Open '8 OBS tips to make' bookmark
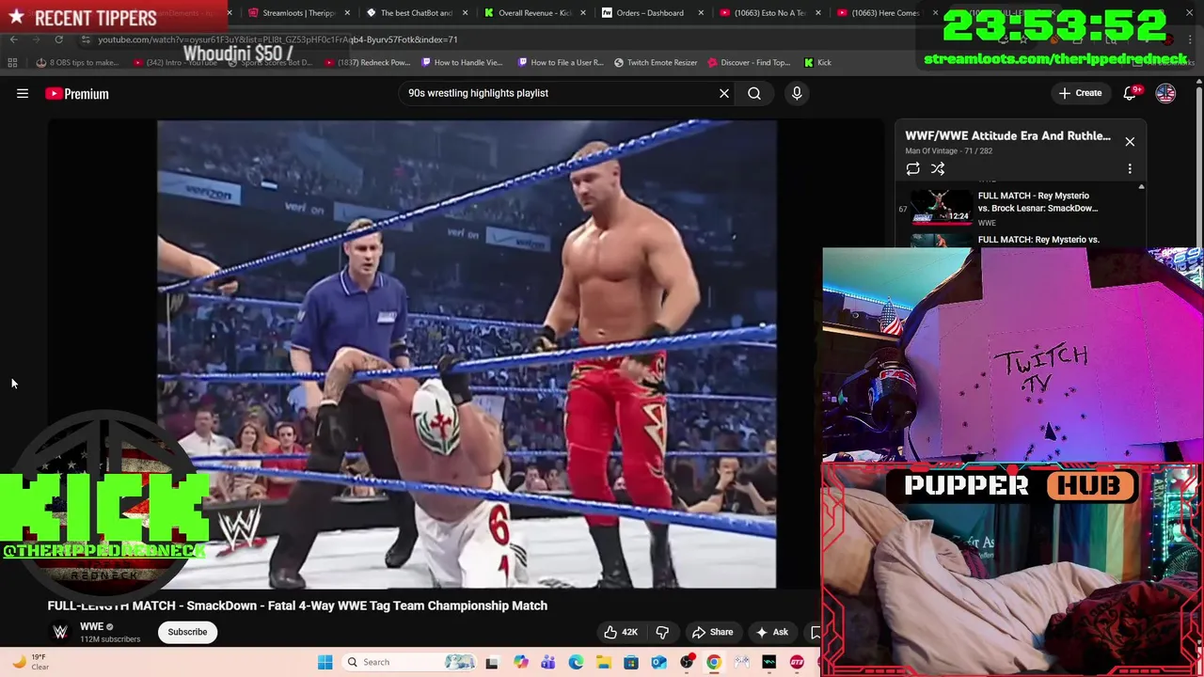Image resolution: width=1204 pixels, height=677 pixels. pyautogui.click(x=78, y=62)
